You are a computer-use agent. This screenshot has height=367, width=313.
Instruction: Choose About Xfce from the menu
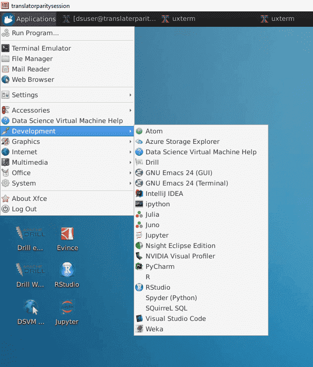click(67, 198)
